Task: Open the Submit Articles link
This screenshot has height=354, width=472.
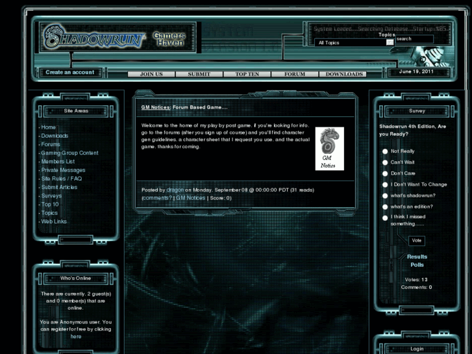Action: 59,187
